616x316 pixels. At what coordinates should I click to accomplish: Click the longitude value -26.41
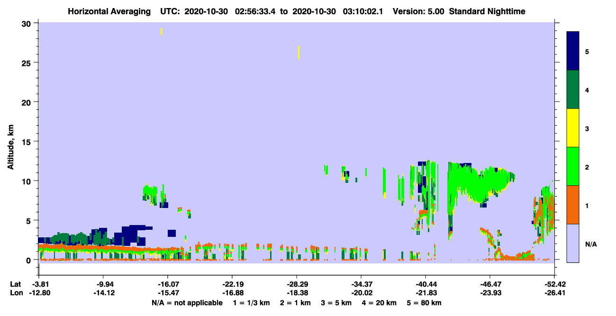point(554,293)
